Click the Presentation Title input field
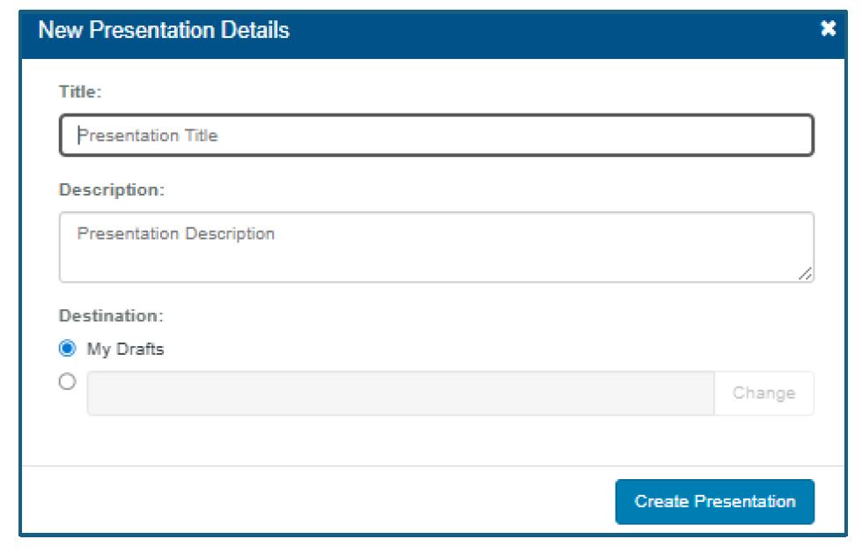 coord(436,136)
